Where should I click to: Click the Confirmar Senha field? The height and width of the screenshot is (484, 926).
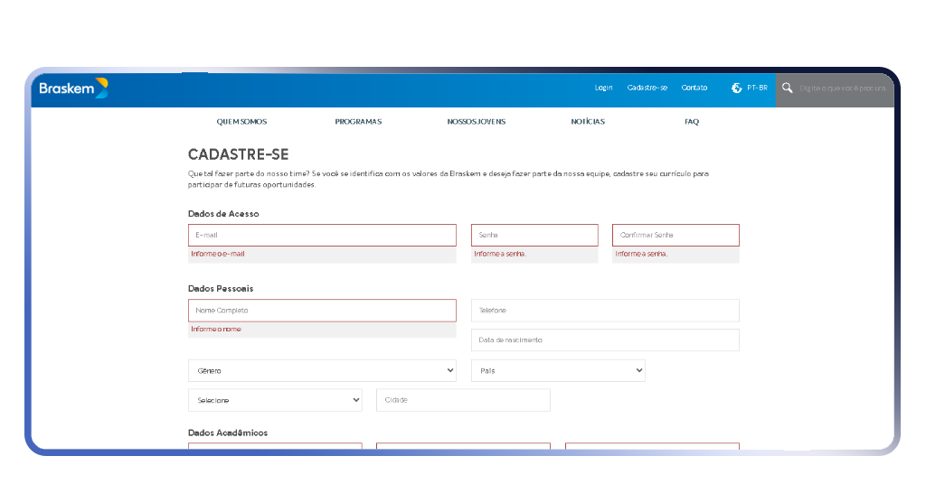pyautogui.click(x=676, y=235)
